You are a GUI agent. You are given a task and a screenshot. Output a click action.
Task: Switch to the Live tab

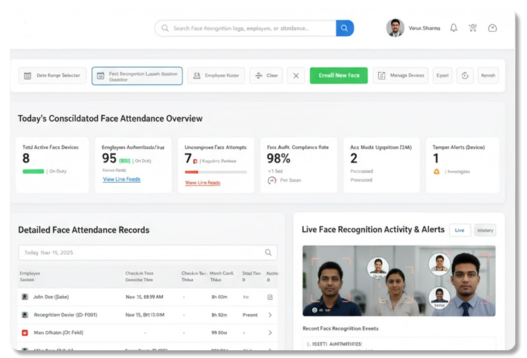pyautogui.click(x=460, y=230)
